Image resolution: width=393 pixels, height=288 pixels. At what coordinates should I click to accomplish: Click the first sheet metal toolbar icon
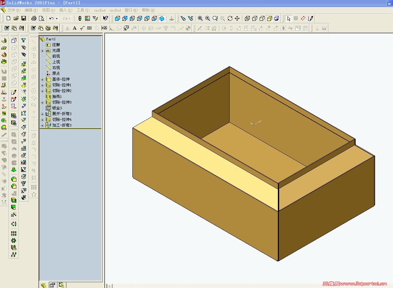click(4, 41)
